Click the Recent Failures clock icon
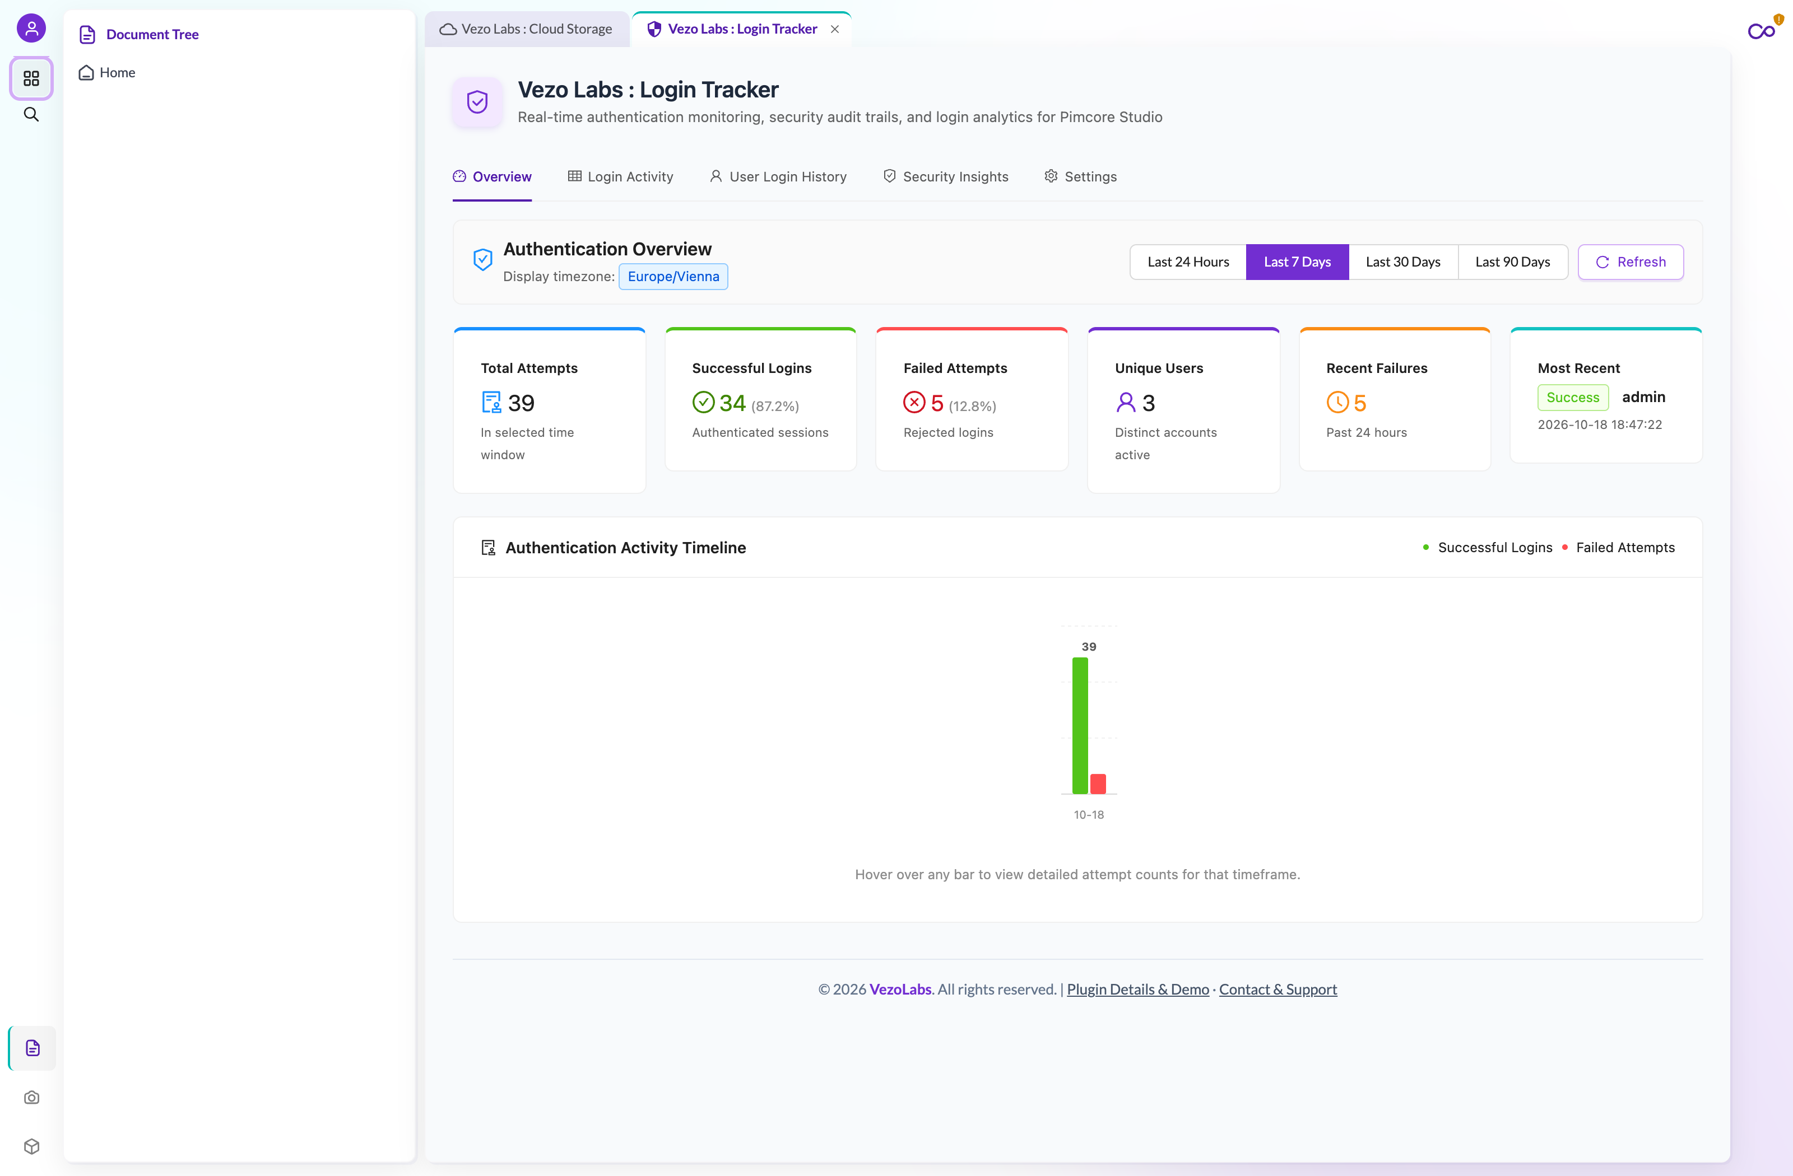The image size is (1793, 1176). pos(1337,402)
